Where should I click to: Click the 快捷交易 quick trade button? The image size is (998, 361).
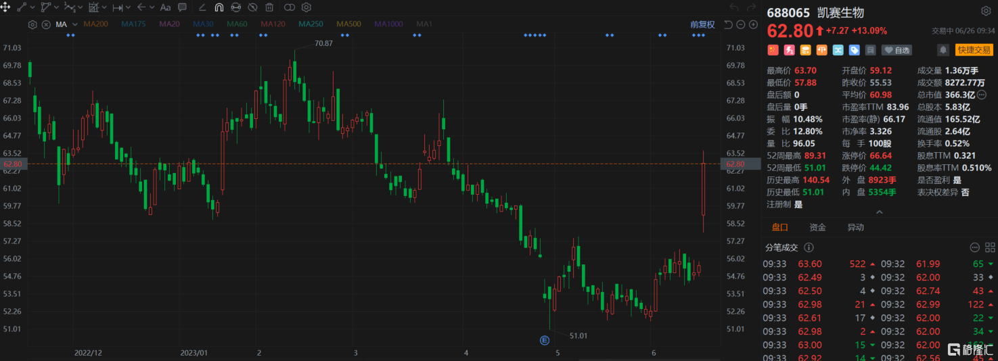pos(974,50)
